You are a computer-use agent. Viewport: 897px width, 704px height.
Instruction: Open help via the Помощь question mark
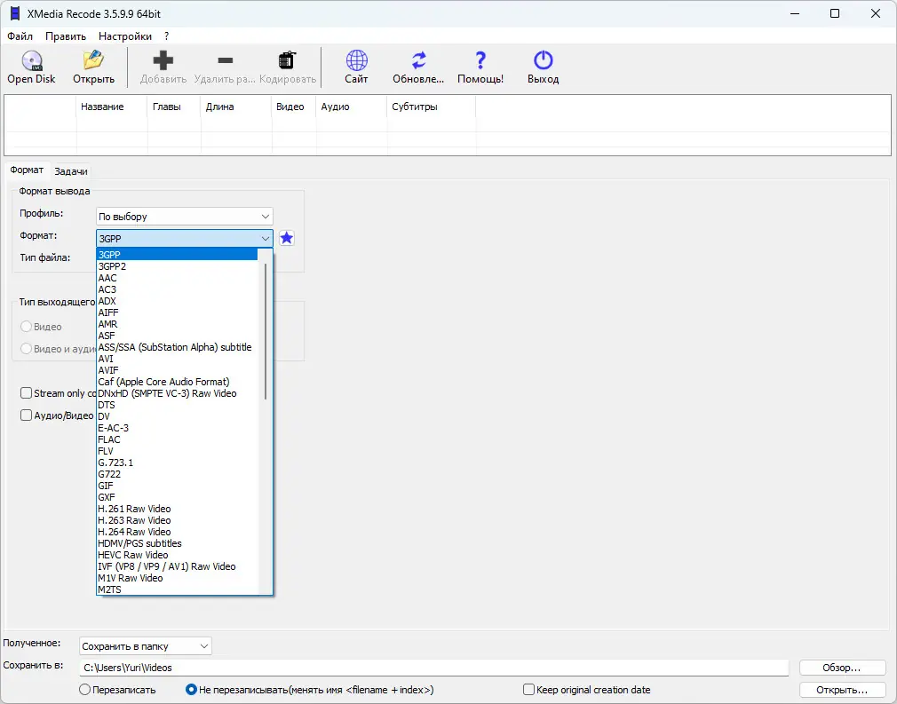pos(480,60)
